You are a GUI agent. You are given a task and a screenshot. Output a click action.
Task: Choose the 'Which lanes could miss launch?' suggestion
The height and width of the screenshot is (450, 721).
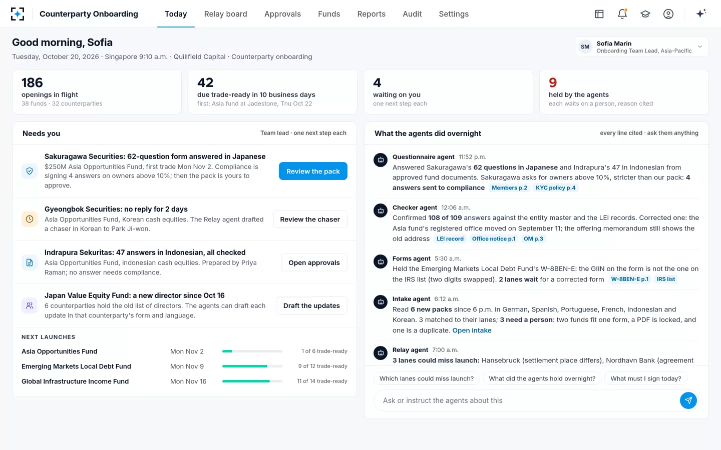427,378
